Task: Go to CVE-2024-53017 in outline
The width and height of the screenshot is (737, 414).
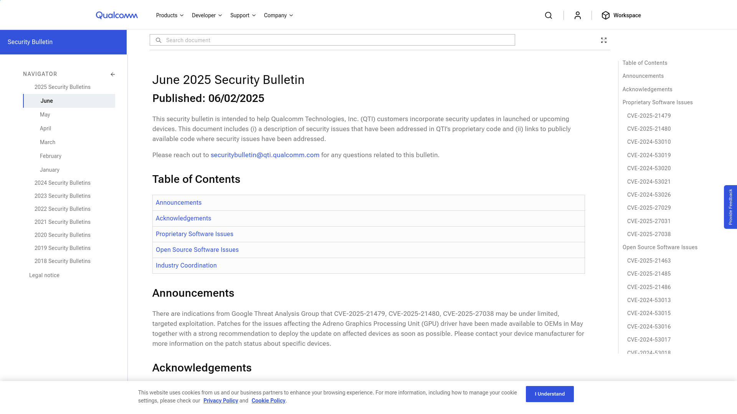Action: tap(649, 340)
